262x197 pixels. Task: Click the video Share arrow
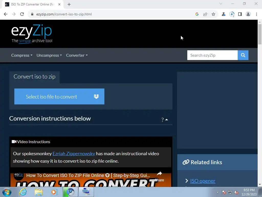tap(159, 176)
